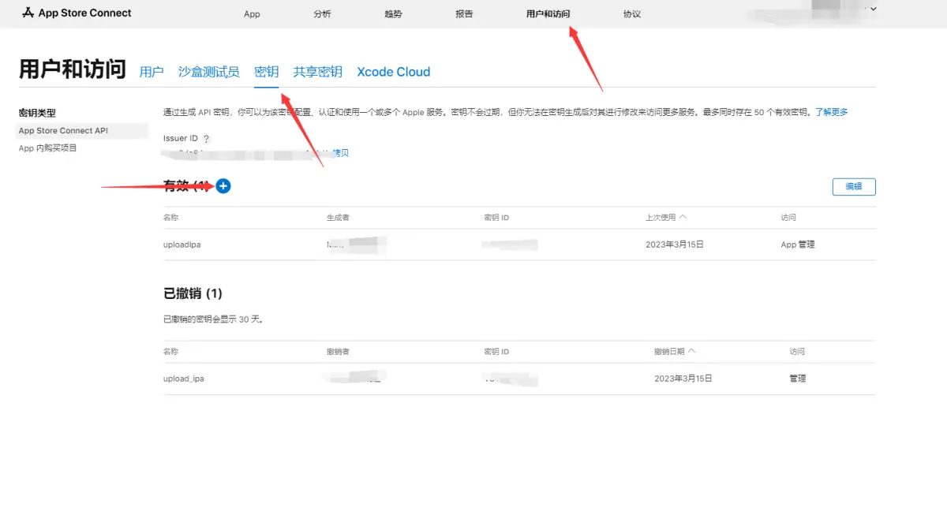Sort by 撤销日期 column arrow
The width and height of the screenshot is (947, 523).
(x=691, y=351)
